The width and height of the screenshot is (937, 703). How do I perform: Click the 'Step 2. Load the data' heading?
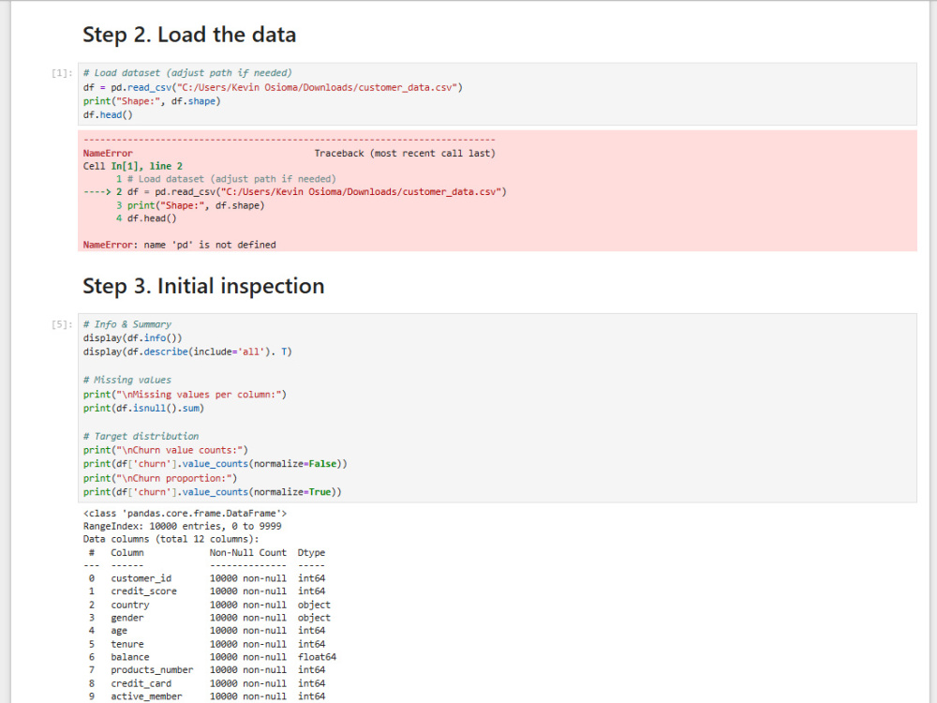(189, 35)
